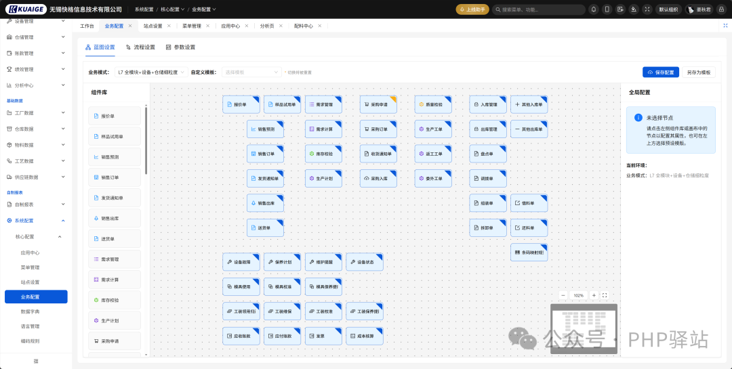The height and width of the screenshot is (369, 732).
Task: Select the 模具校准 node on canvas
Action: click(283, 286)
